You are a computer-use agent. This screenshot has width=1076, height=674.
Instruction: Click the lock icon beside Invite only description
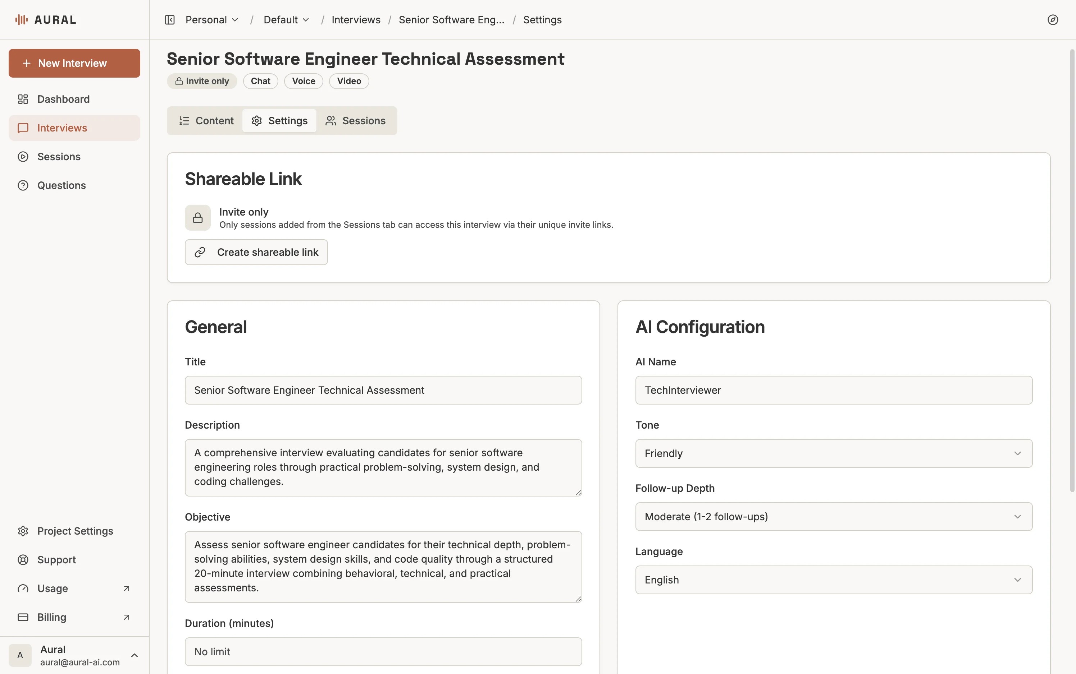[x=198, y=217]
